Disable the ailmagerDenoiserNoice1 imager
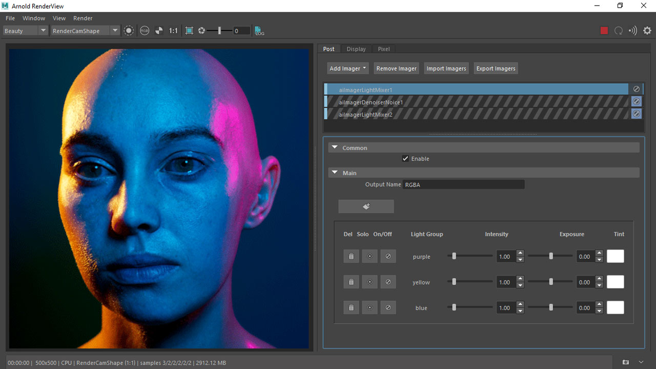 (636, 101)
